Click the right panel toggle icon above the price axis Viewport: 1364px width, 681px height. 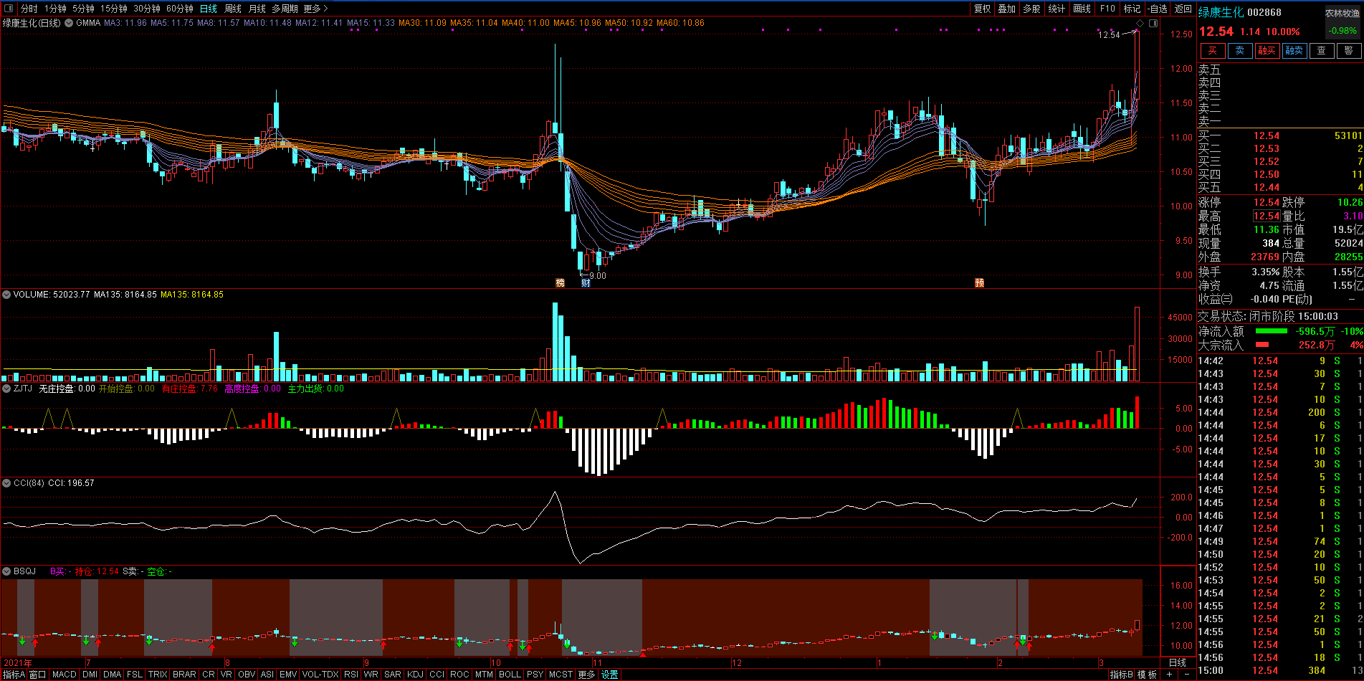[1153, 23]
